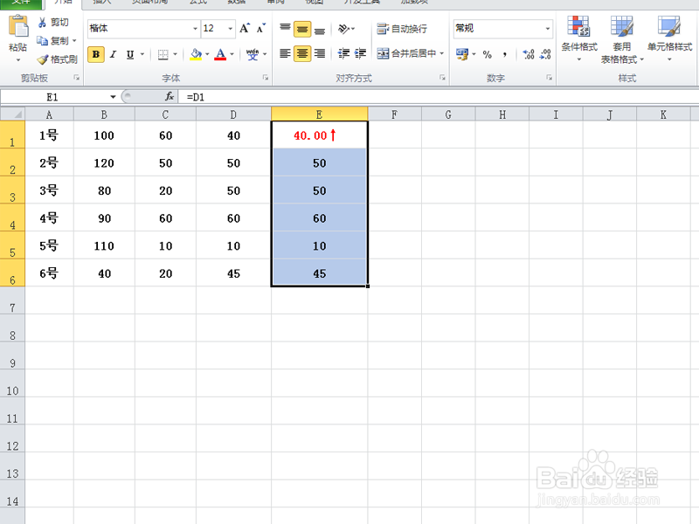Click the Select All corner button
The width and height of the screenshot is (699, 524).
point(12,114)
